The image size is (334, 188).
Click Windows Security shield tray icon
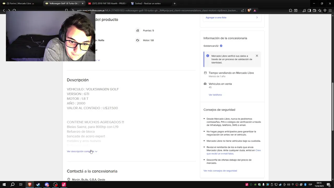pos(259,185)
